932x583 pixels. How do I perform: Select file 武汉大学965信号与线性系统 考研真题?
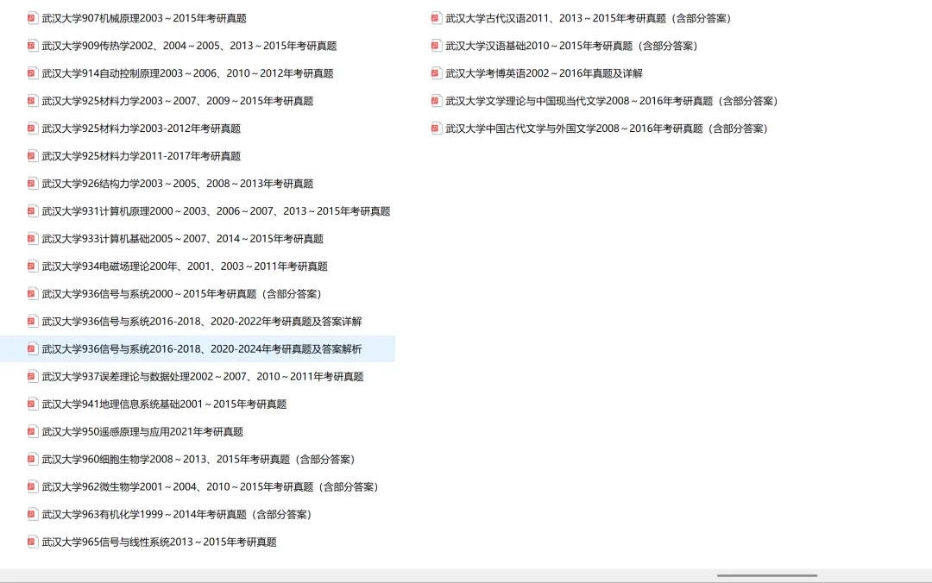[160, 542]
